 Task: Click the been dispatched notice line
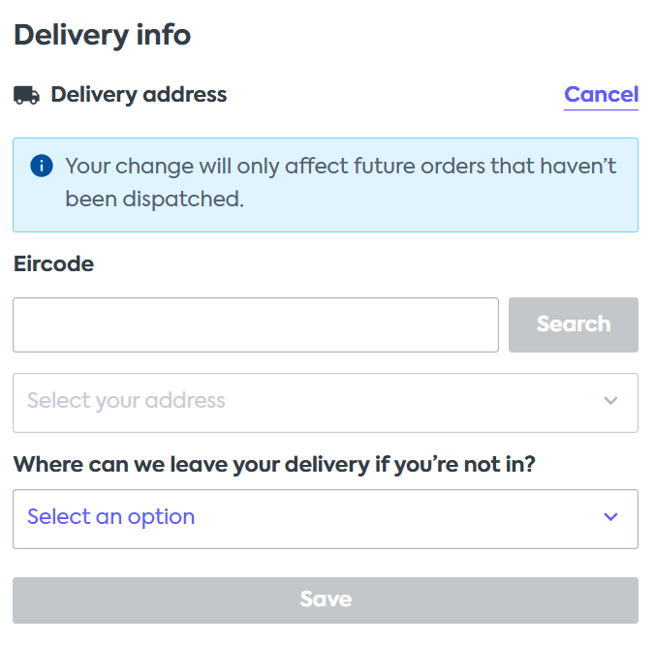155,199
